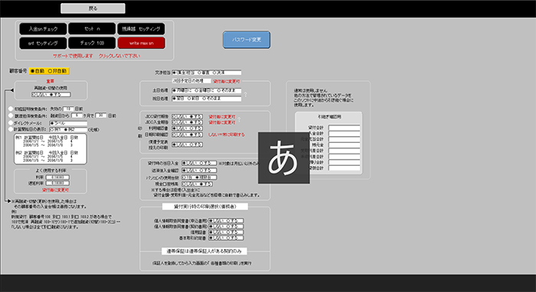Click the round button beside 融資担保検索条件
536x292 pixels.
tap(11, 115)
